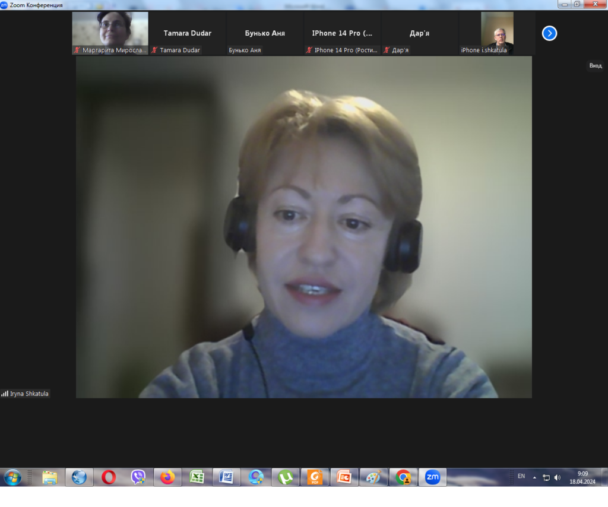Click the Вход button at the right
The width and height of the screenshot is (608, 507).
[x=595, y=66]
